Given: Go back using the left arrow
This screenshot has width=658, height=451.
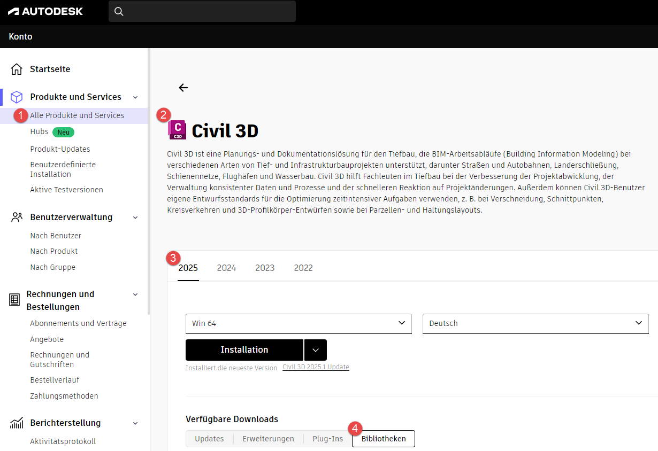Looking at the screenshot, I should pyautogui.click(x=183, y=88).
